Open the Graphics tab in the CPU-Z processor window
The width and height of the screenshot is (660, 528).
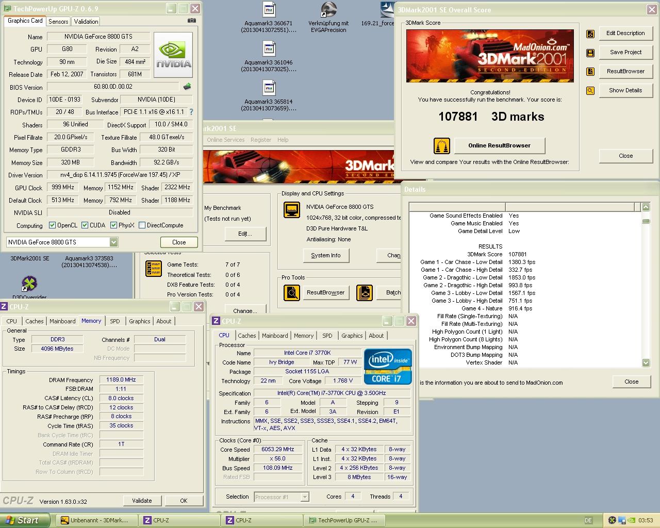tap(352, 336)
